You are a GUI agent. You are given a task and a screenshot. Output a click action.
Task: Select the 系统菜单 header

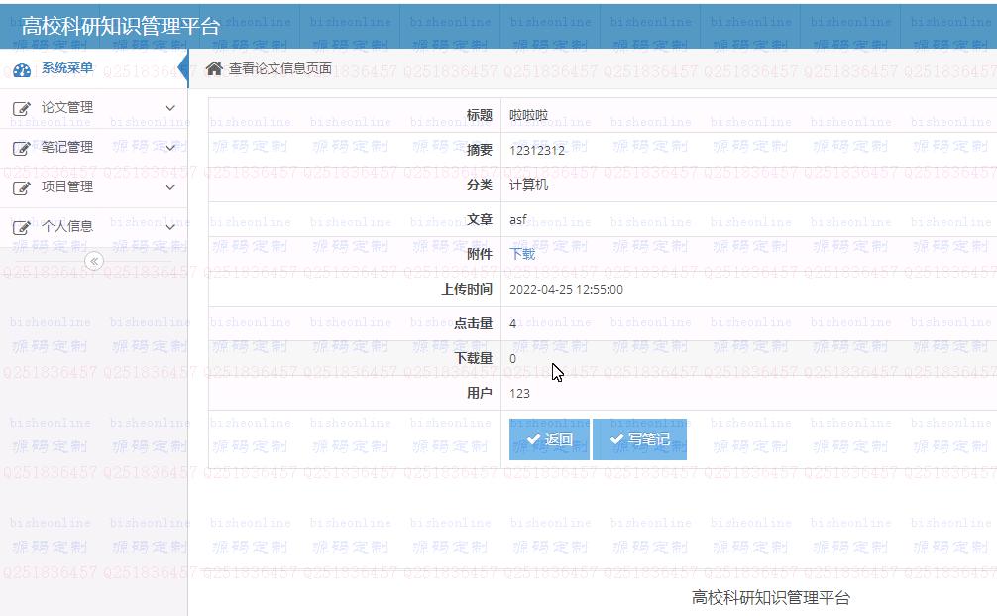point(93,68)
